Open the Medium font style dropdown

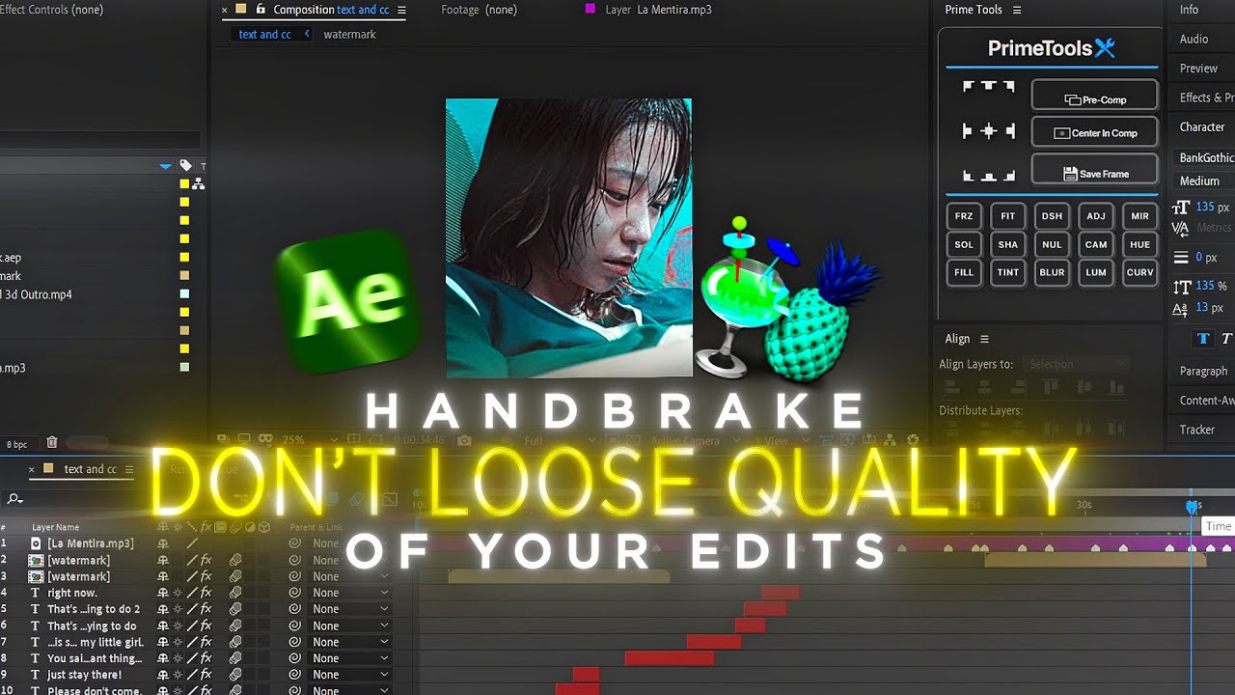pyautogui.click(x=1204, y=181)
